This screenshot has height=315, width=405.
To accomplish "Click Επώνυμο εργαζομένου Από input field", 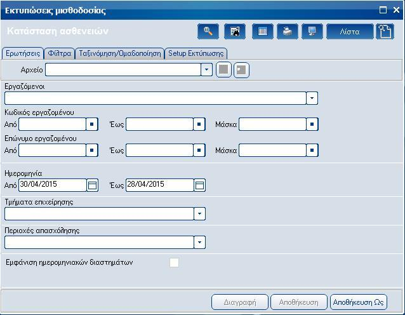I will tap(52, 151).
